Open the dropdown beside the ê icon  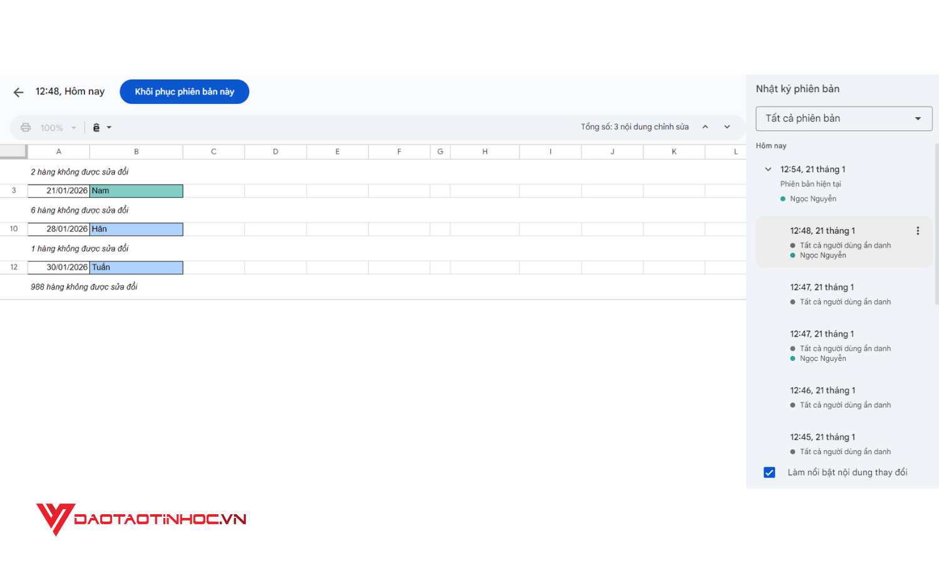tap(108, 127)
